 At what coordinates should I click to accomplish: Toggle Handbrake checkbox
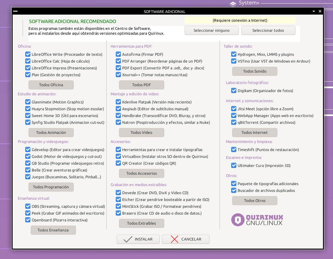coord(118,115)
